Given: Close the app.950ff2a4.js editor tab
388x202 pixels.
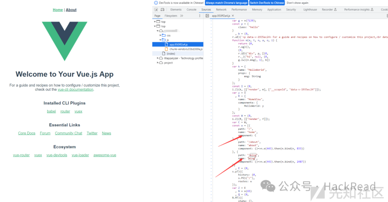Looking at the screenshot, I should coord(233,15).
